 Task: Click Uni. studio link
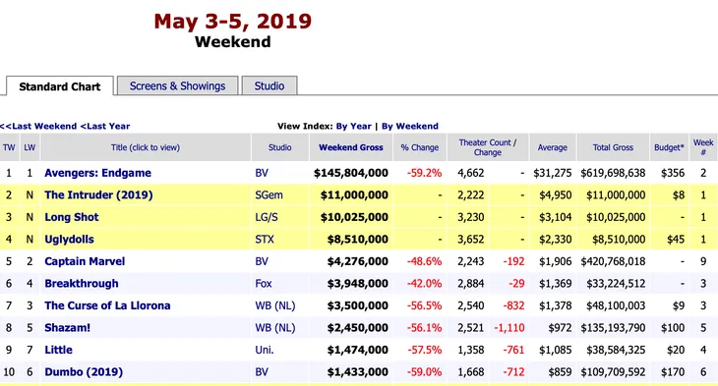point(265,350)
